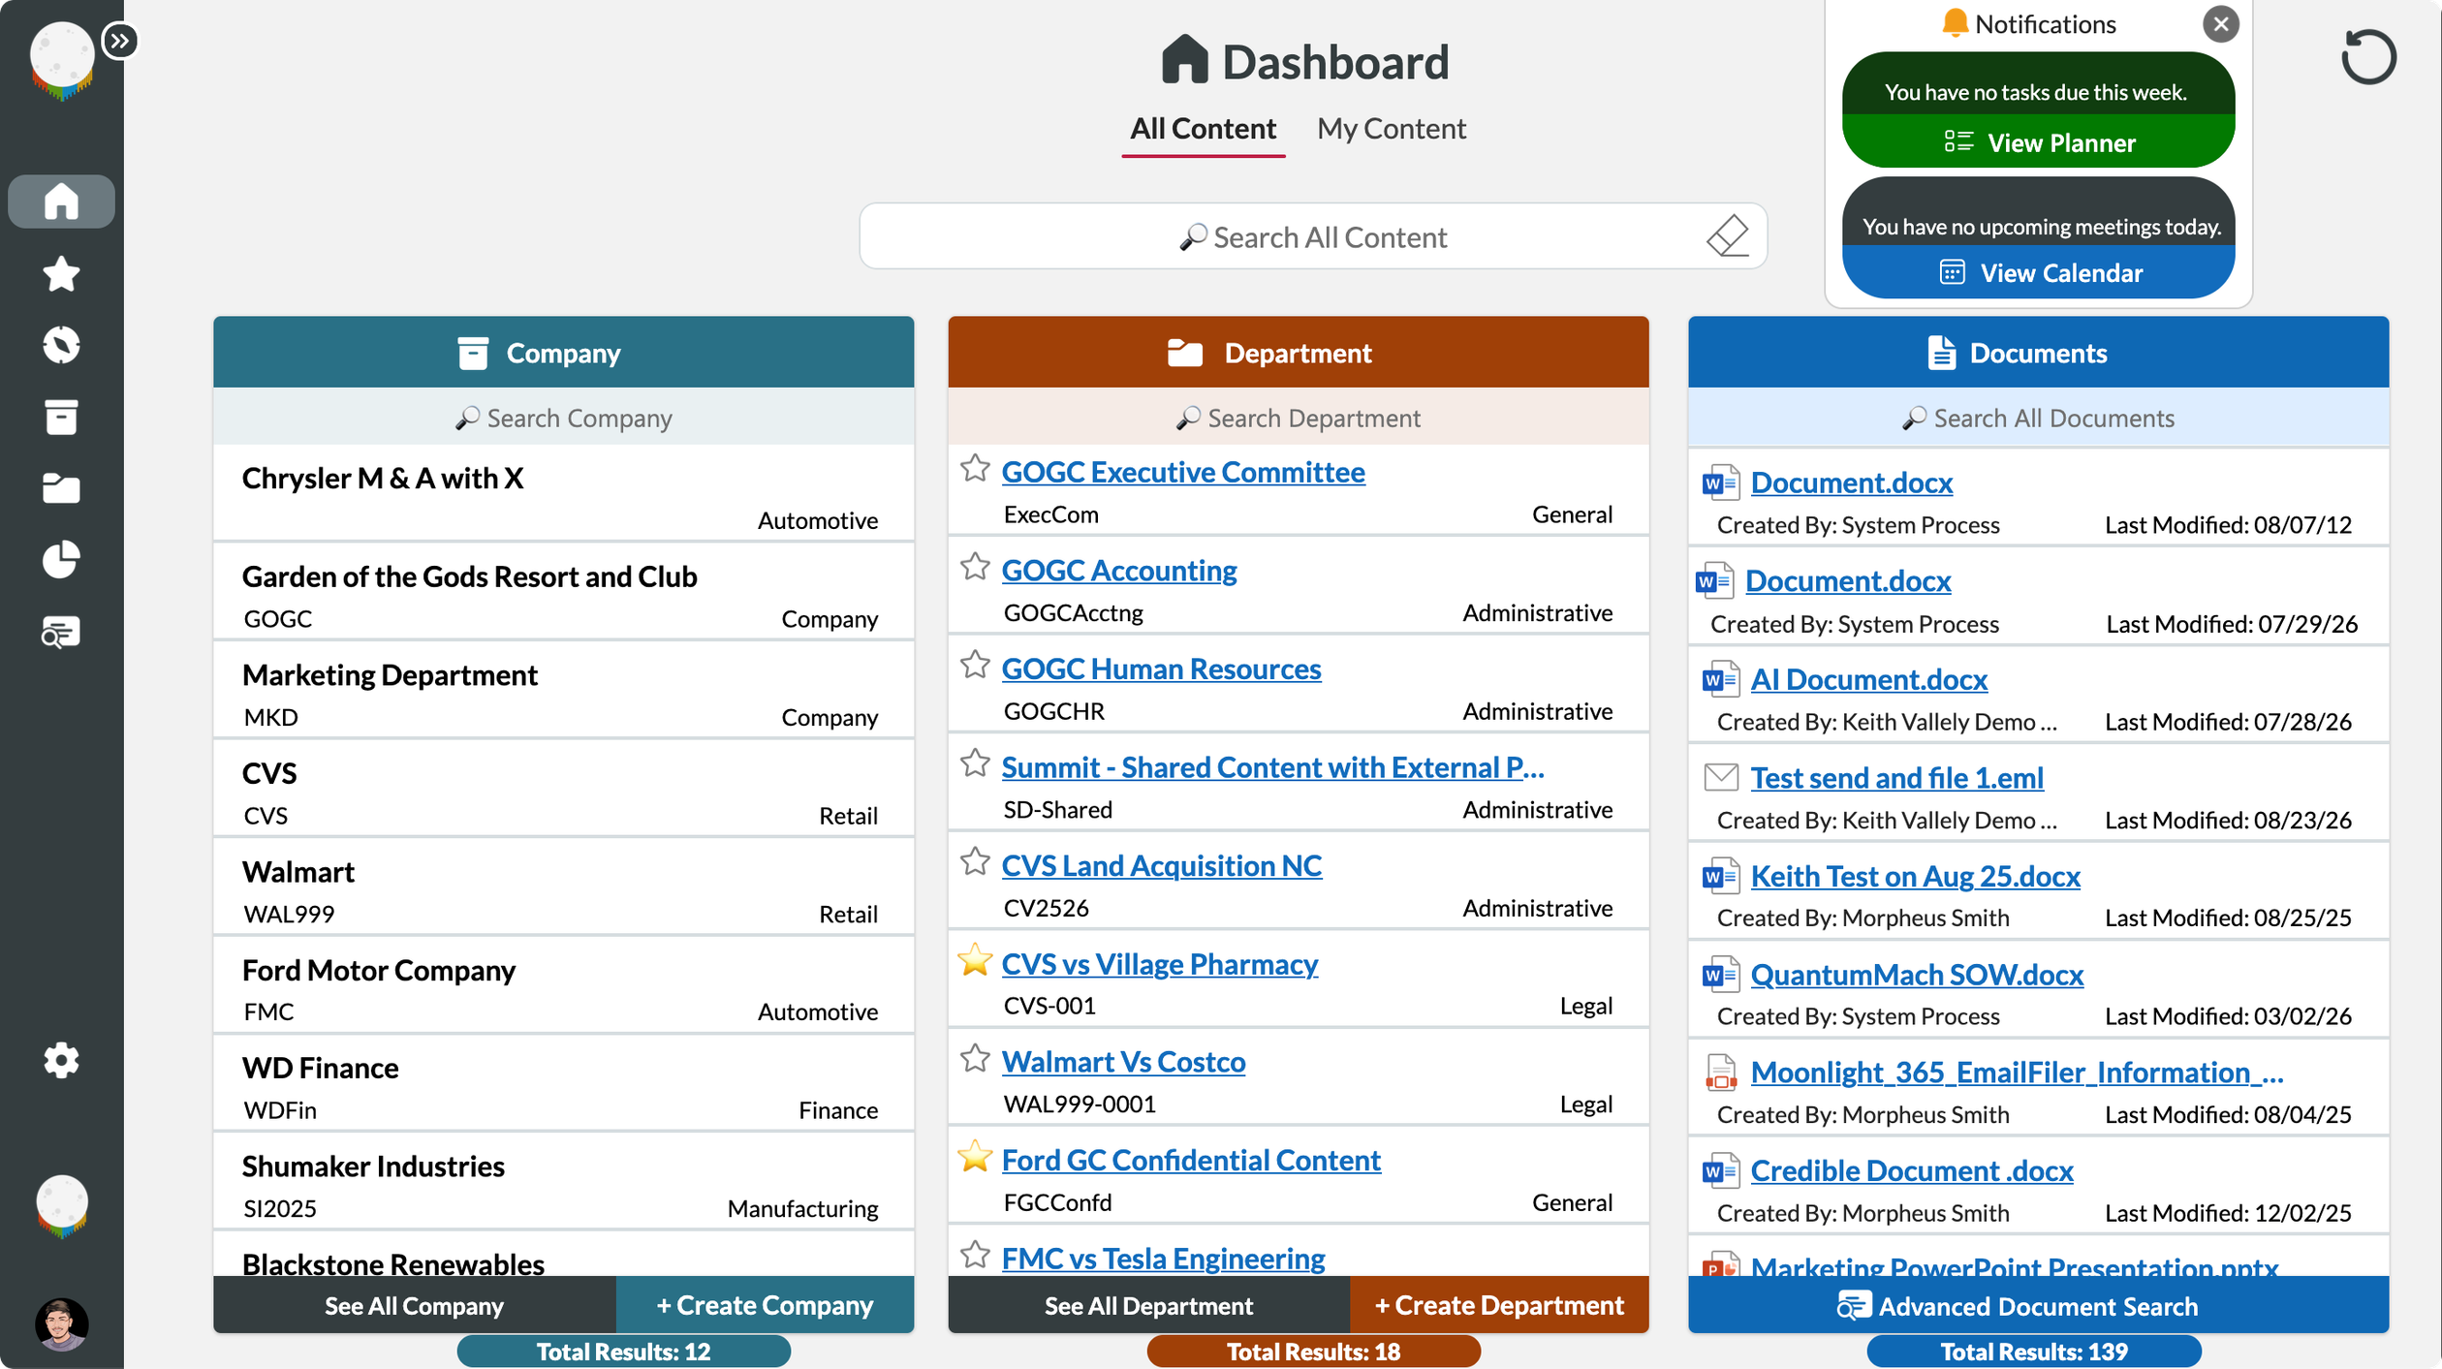Expand the sidebar with double-chevron button
Image resolution: width=2442 pixels, height=1369 pixels.
tap(119, 41)
